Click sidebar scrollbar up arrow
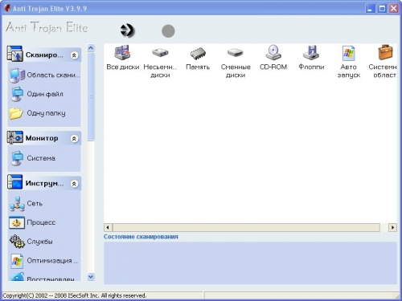Image resolution: width=402 pixels, height=301 pixels. point(91,48)
